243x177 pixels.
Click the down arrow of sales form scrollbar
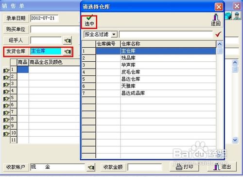(x=235, y=140)
